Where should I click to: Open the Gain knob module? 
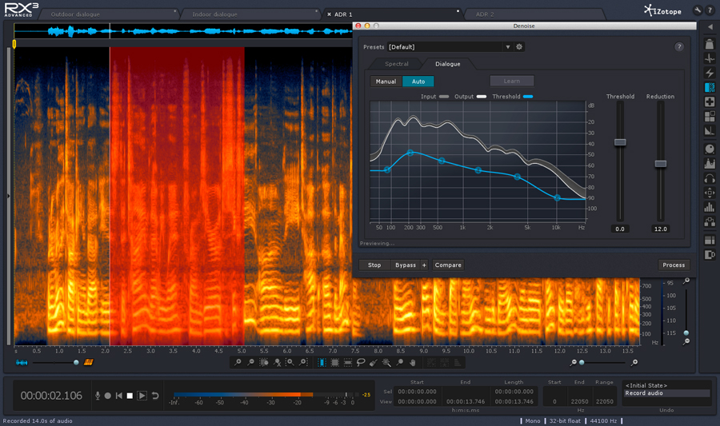(710, 149)
